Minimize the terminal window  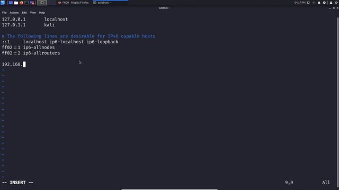[329, 8]
